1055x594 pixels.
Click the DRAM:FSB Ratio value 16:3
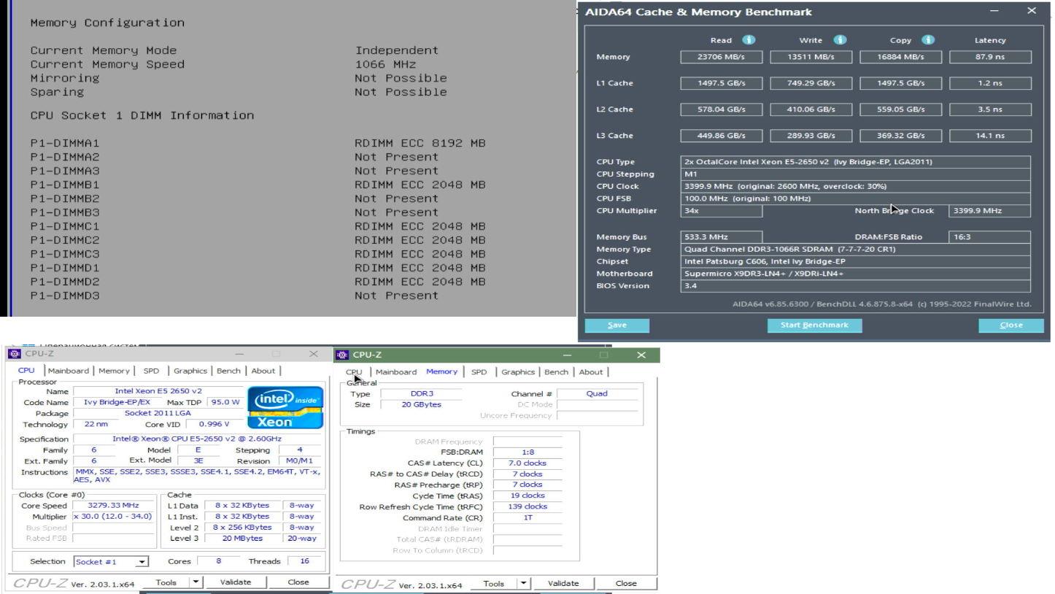[989, 237]
